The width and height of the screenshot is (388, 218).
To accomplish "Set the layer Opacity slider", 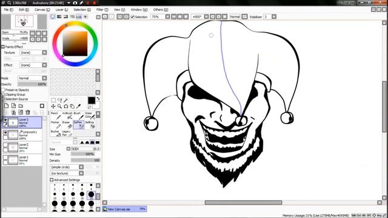I will tap(32, 84).
